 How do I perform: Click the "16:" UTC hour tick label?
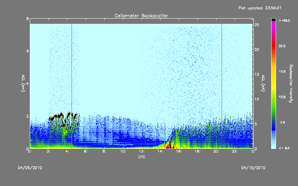[179, 151]
